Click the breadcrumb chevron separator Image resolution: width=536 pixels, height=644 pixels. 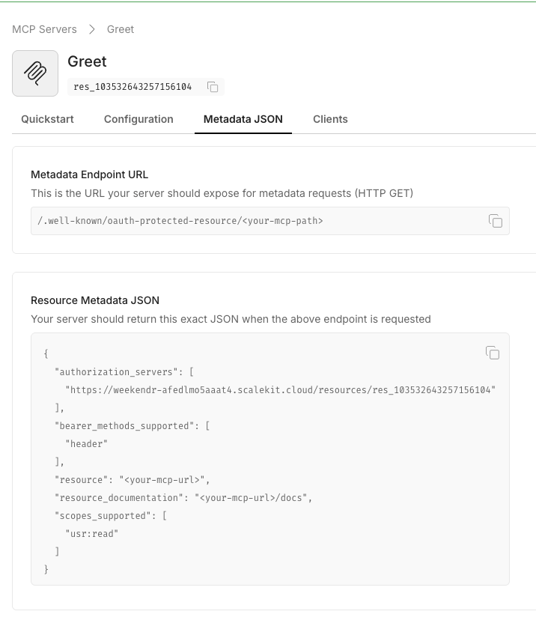point(93,29)
